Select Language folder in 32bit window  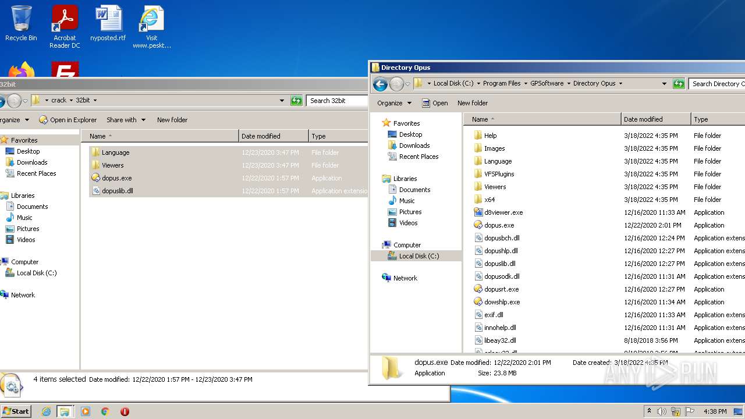pos(115,152)
